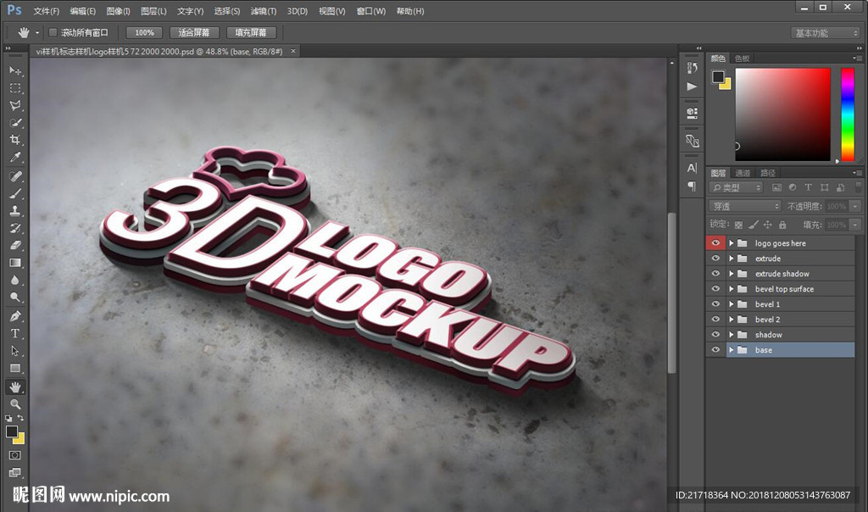Select the Move tool
868x512 pixels.
pyautogui.click(x=15, y=70)
